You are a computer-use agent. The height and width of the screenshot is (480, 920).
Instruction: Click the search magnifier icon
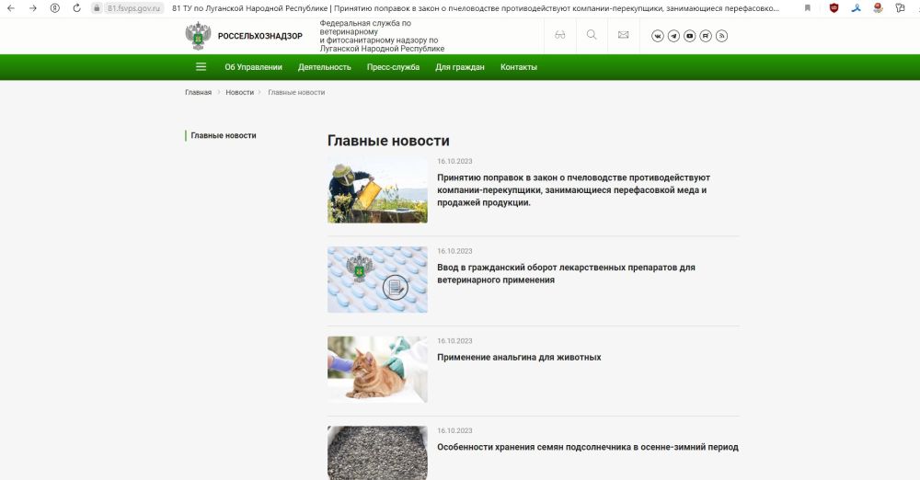[592, 35]
